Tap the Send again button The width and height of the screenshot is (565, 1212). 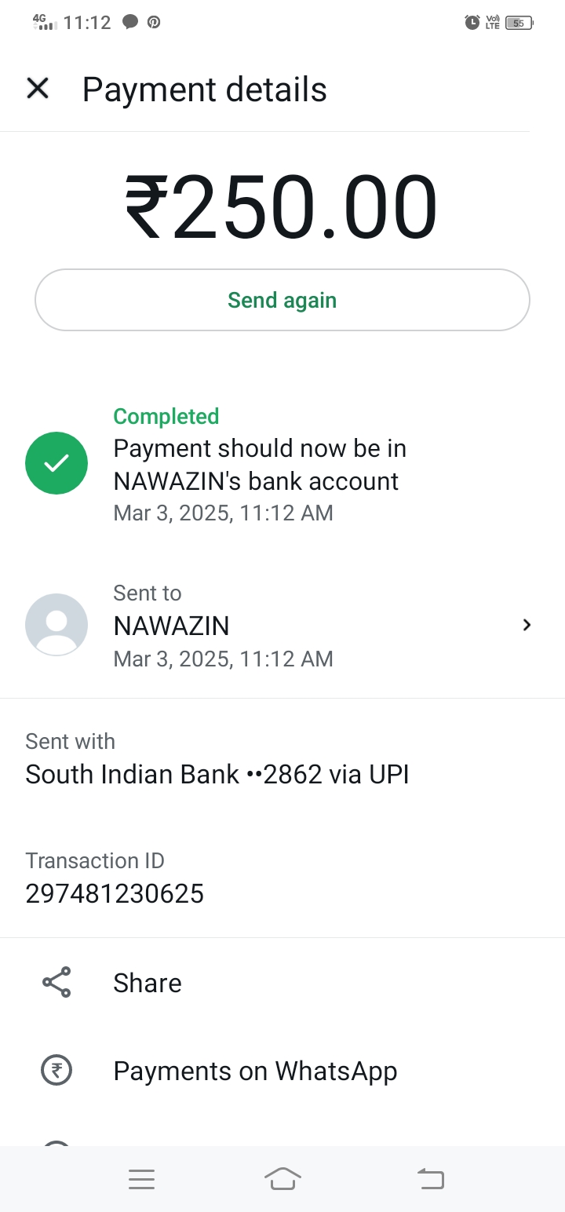click(282, 301)
